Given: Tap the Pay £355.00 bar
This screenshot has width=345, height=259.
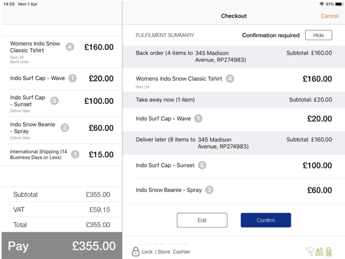Looking at the screenshot, I should (x=62, y=246).
